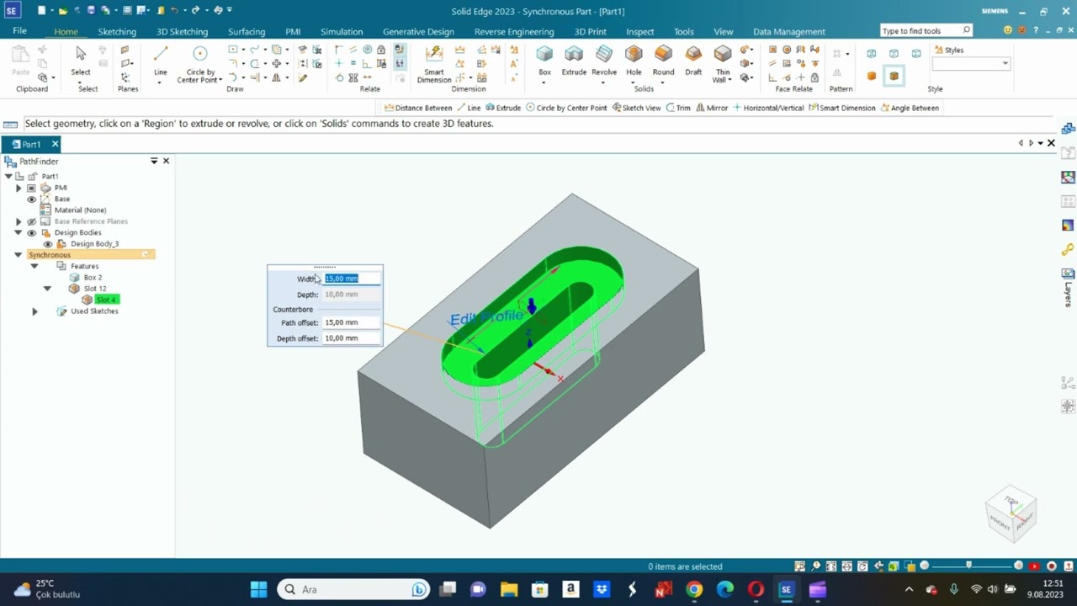The width and height of the screenshot is (1077, 606).
Task: Collapse the Features node
Action: tap(34, 266)
